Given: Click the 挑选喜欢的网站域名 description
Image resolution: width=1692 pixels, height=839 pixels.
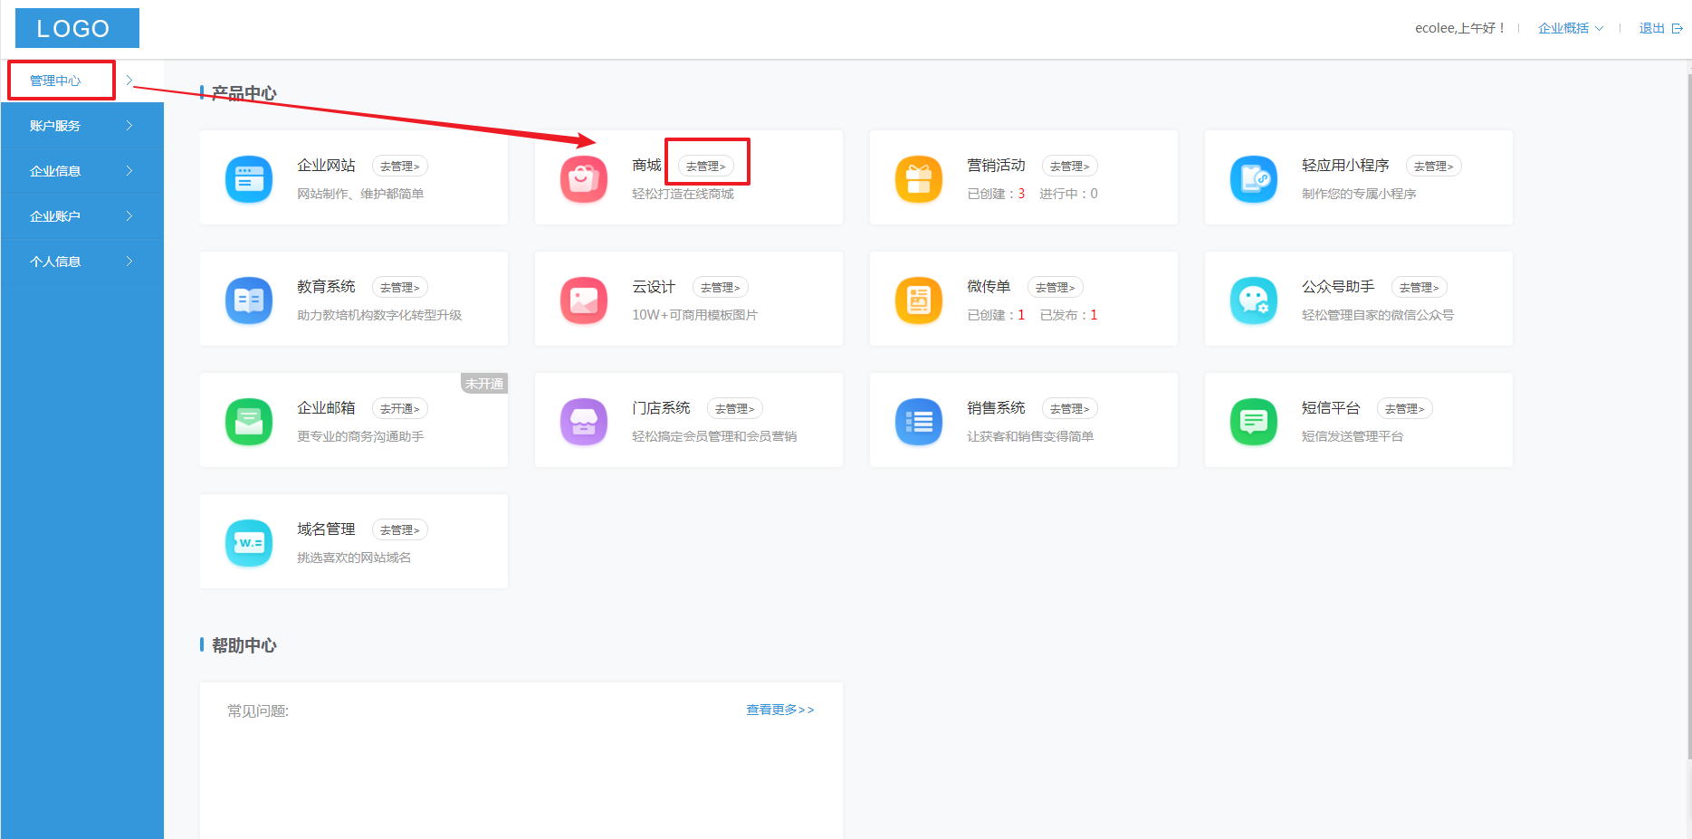Looking at the screenshot, I should click(x=354, y=558).
